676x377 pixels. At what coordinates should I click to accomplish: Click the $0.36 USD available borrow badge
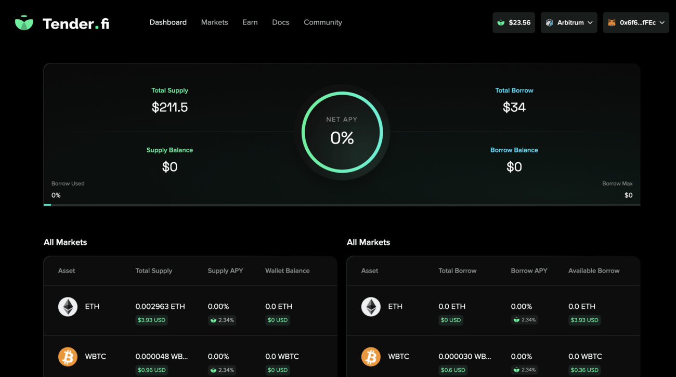(584, 370)
